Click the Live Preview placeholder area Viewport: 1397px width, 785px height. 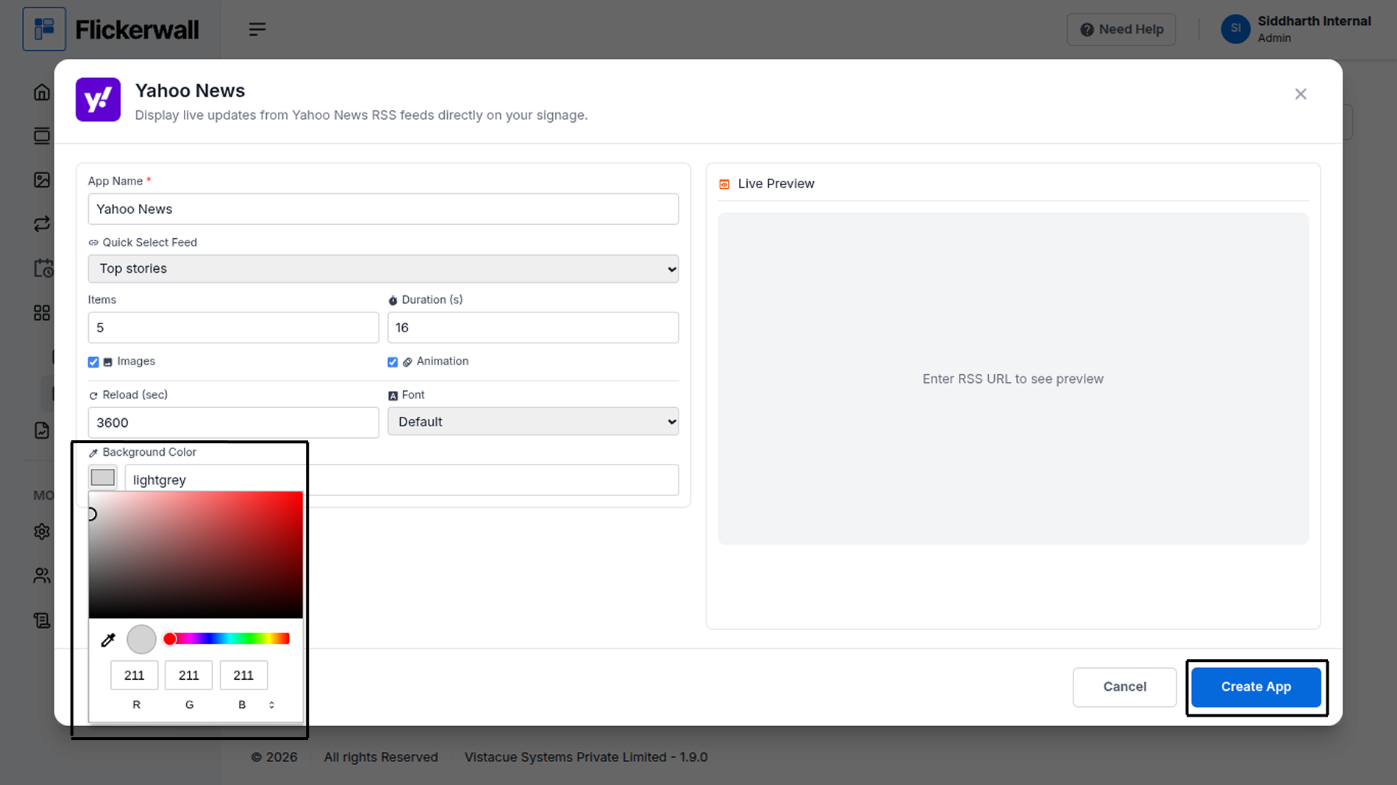click(x=1013, y=379)
